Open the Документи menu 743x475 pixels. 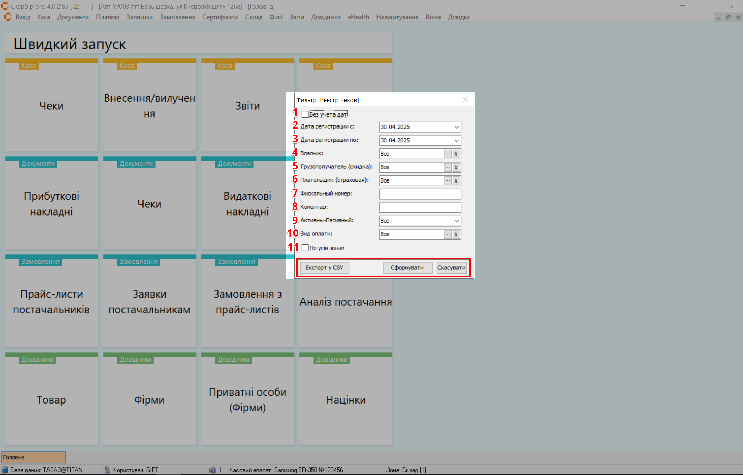73,17
